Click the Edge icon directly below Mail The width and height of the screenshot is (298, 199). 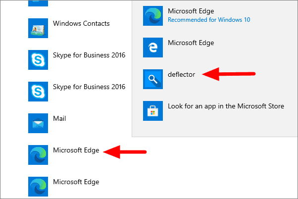pos(38,155)
